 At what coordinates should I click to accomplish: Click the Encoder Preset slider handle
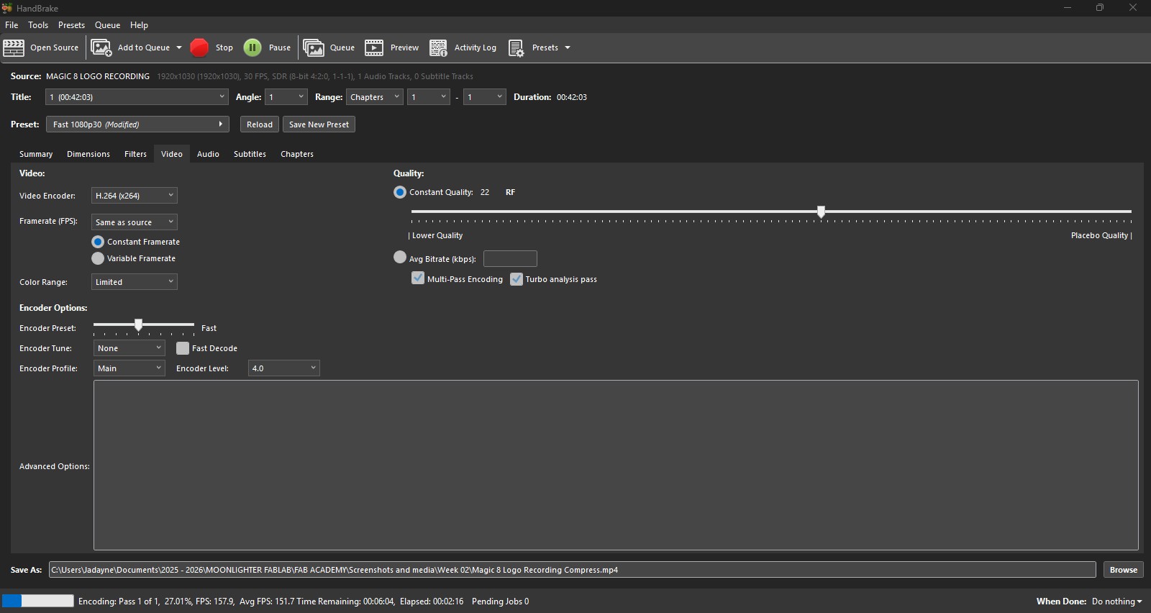(x=138, y=325)
